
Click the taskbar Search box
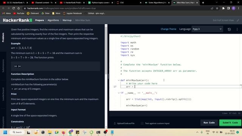17,132
